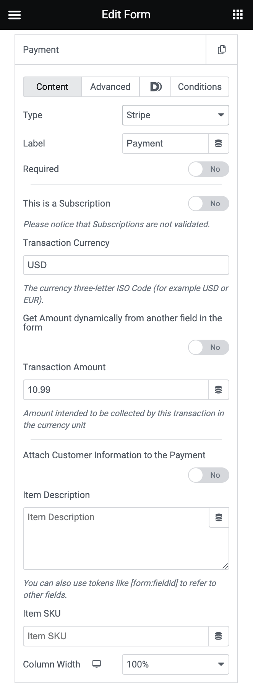Select the Content tab
This screenshot has height=687, width=253.
pyautogui.click(x=52, y=87)
